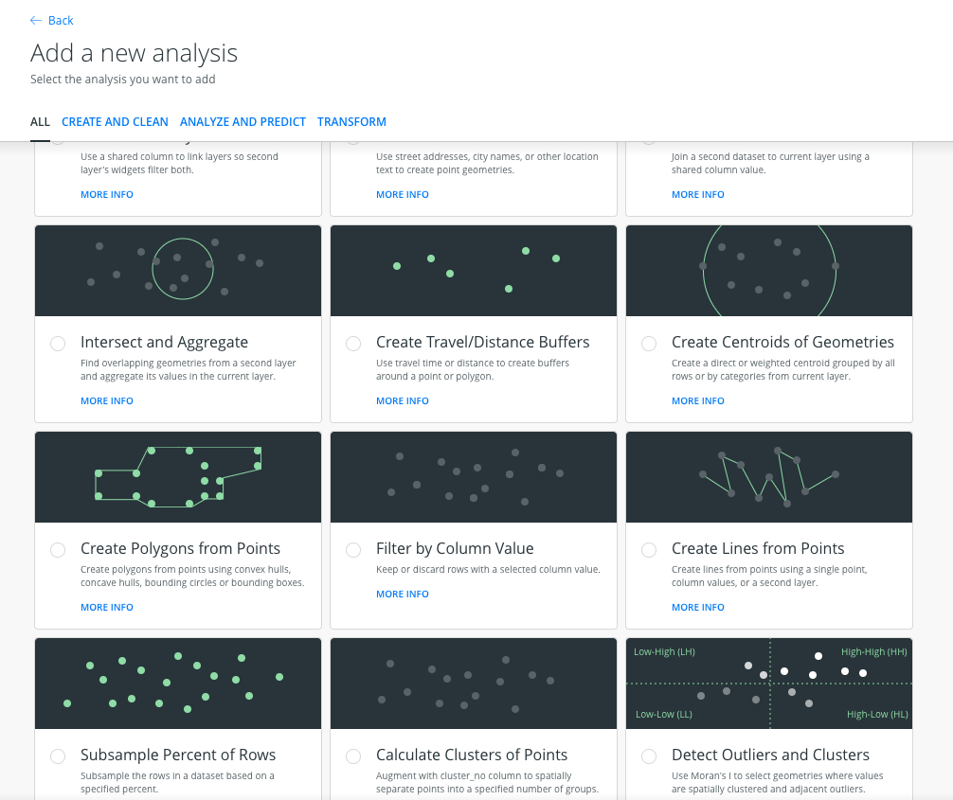Click the Create Lines from Points illustration
Screen dimensions: 953x800
pyautogui.click(x=769, y=477)
